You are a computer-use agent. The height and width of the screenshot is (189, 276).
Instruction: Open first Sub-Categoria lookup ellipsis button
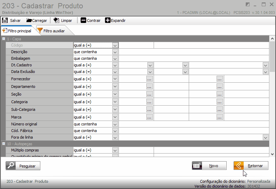[x=149, y=109]
